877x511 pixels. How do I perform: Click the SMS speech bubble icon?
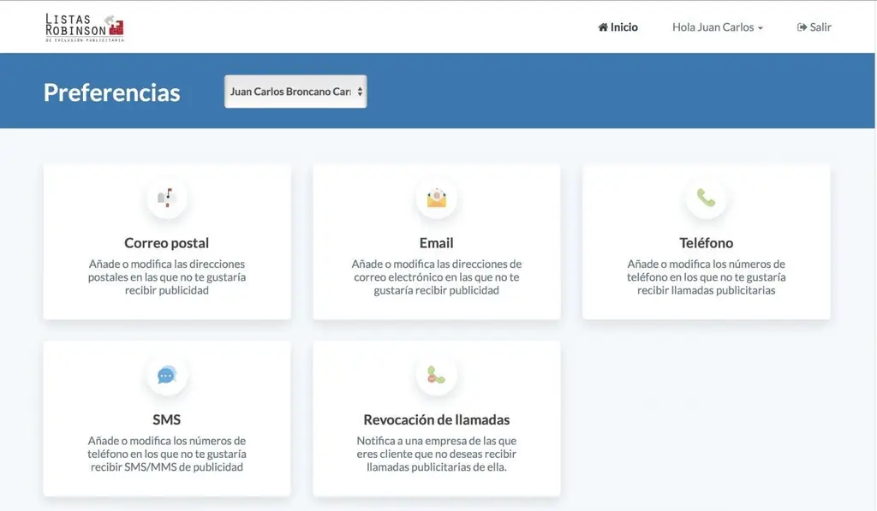[166, 375]
